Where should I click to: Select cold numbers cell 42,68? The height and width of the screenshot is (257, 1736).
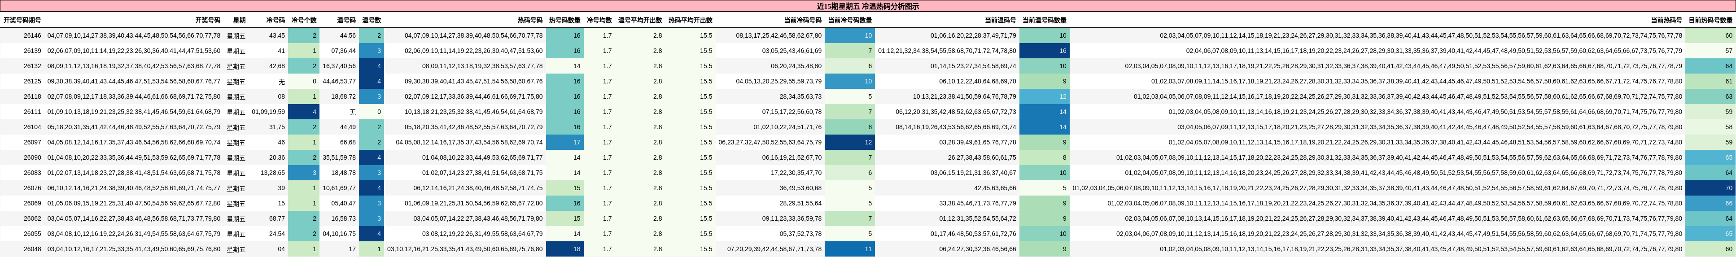277,66
